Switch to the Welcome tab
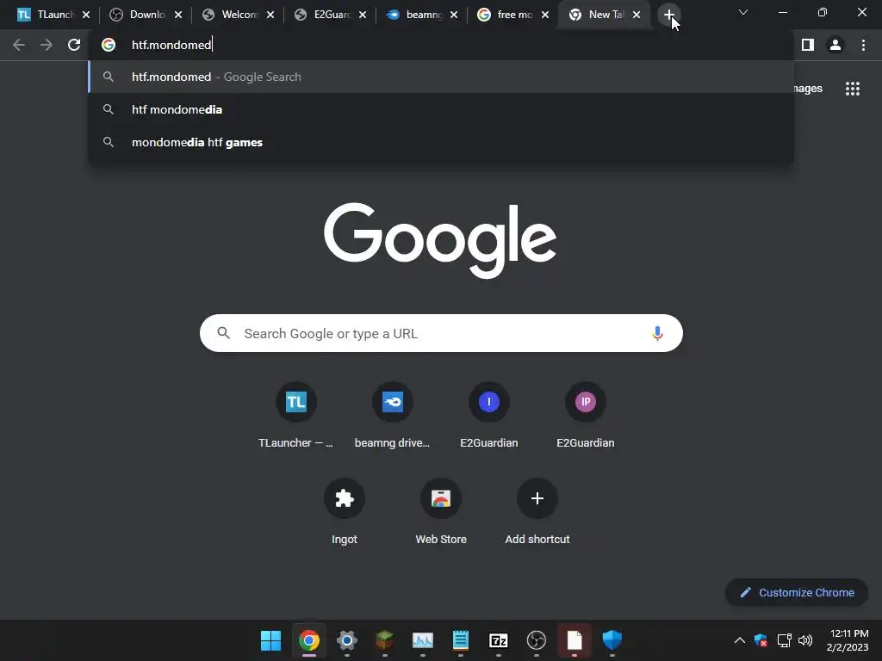 [x=233, y=15]
